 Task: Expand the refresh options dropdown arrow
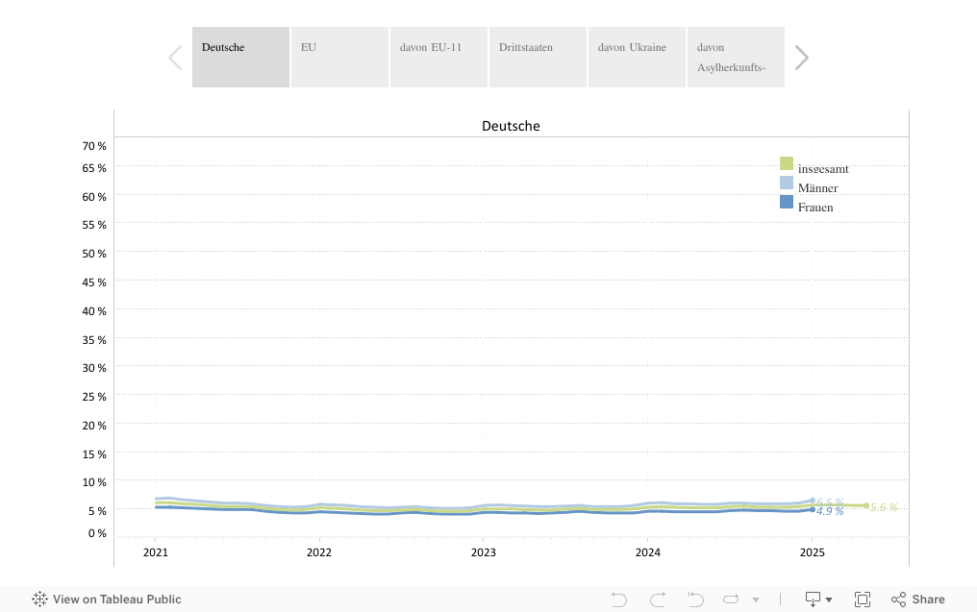point(756,600)
